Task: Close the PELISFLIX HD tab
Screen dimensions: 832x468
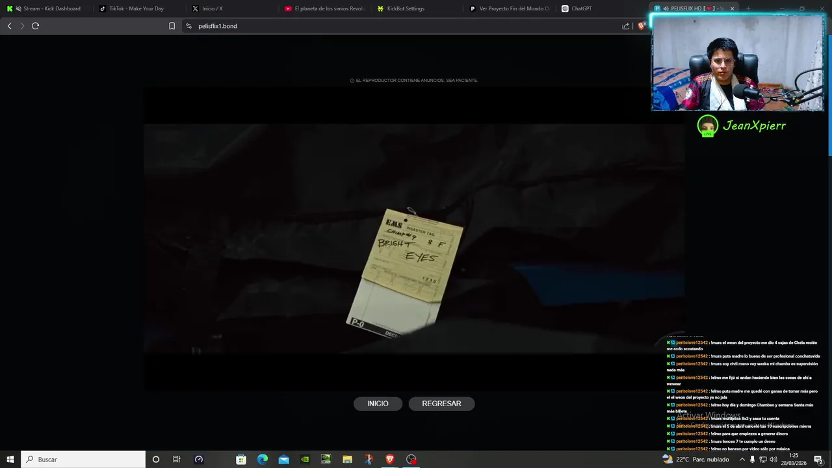Action: pos(733,8)
